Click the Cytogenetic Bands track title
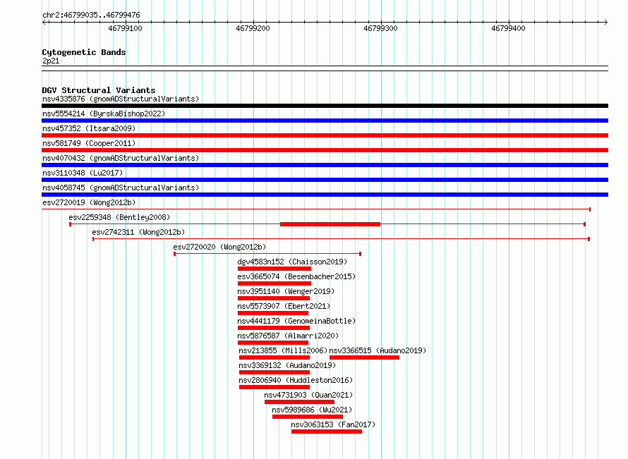The width and height of the screenshot is (628, 459). click(84, 52)
